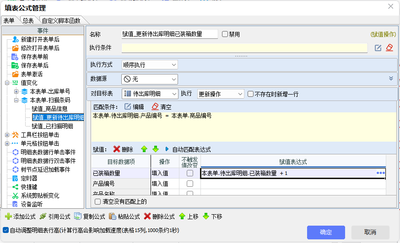Expand data source panel double chevron
The image size is (400, 243).
pos(391,79)
